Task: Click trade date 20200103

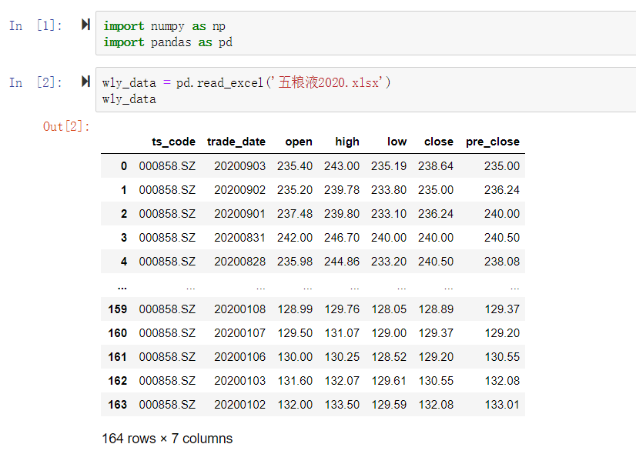Action: (239, 381)
